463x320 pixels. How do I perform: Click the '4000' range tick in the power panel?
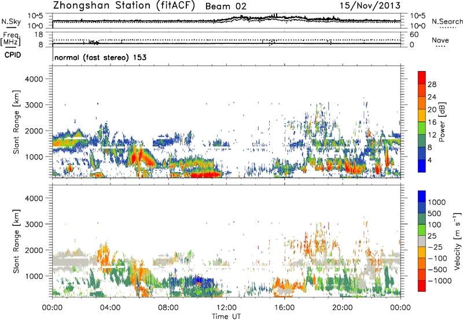pyautogui.click(x=34, y=79)
